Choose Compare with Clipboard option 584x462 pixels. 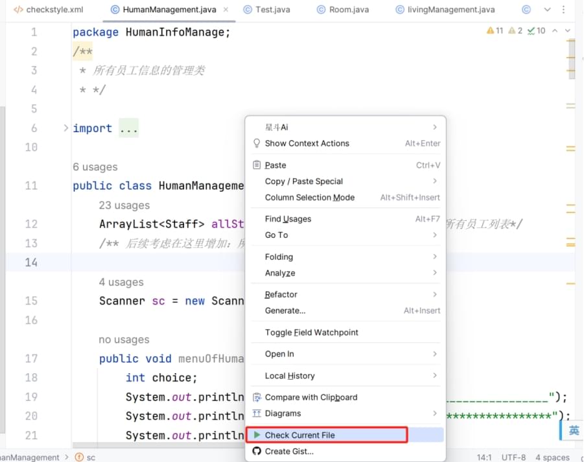tap(310, 397)
